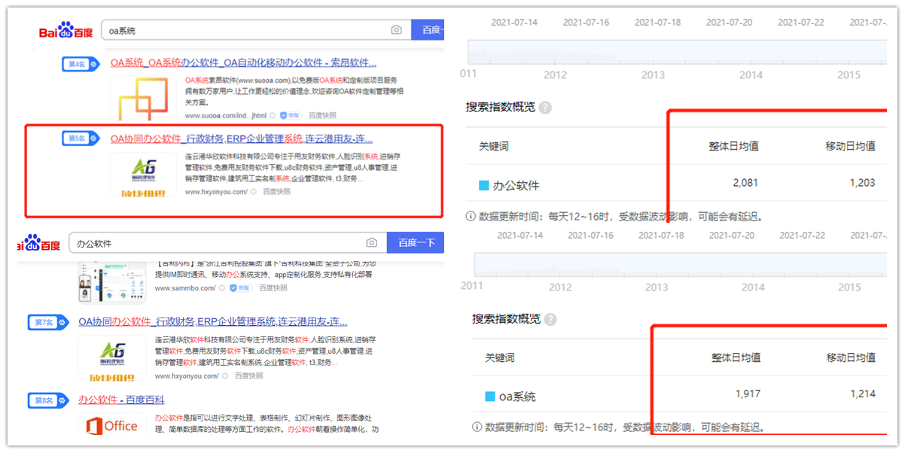Click the blue swatch beside 办公软件 keyword
The width and height of the screenshot is (905, 453).
coord(485,185)
